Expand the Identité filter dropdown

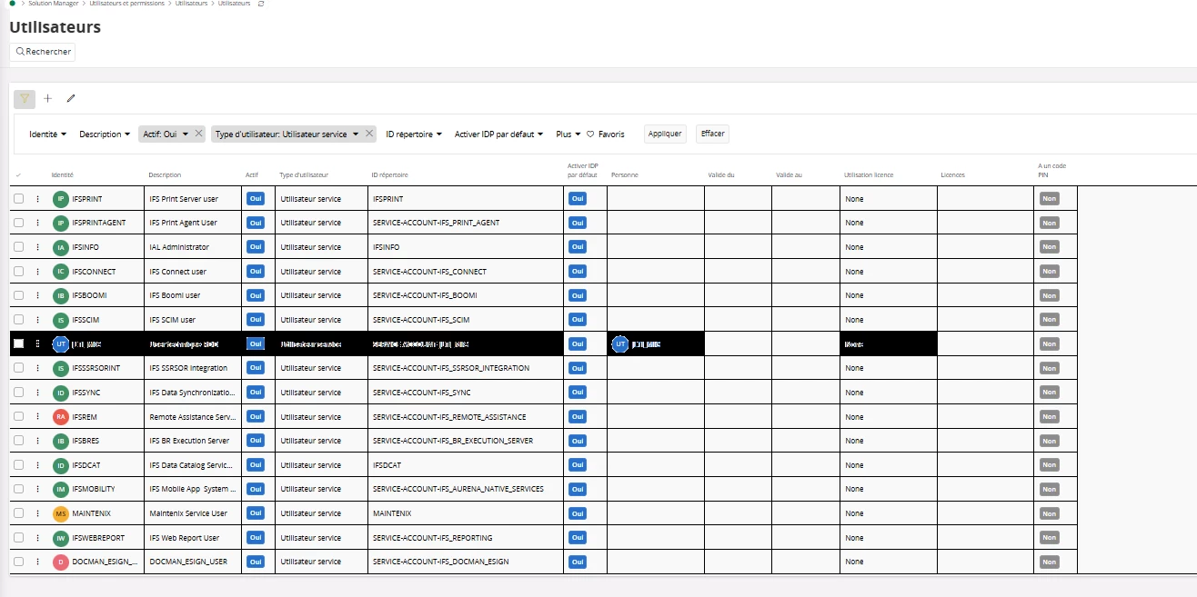pos(48,134)
